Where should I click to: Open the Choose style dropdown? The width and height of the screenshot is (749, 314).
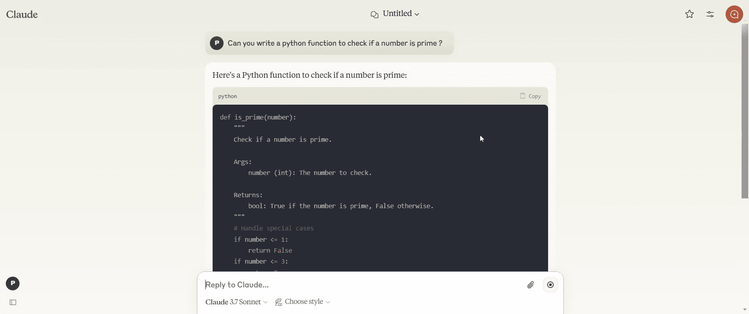coord(303,302)
